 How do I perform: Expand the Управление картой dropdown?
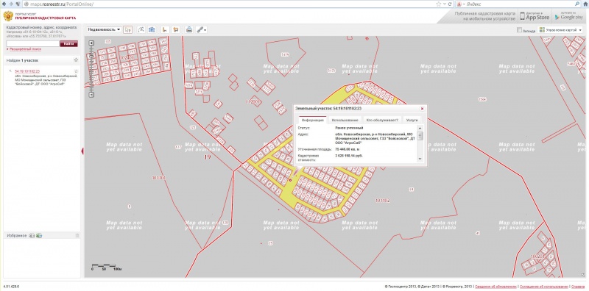(560, 30)
